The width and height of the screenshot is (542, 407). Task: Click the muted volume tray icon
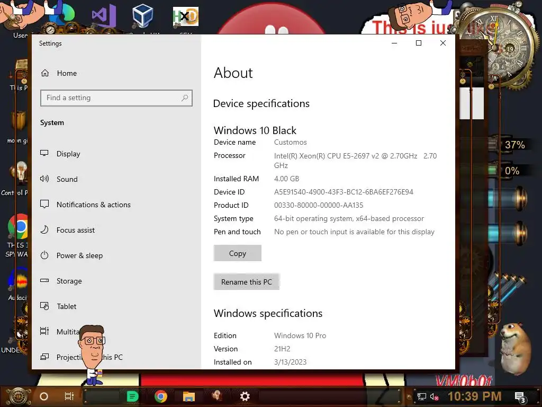434,396
